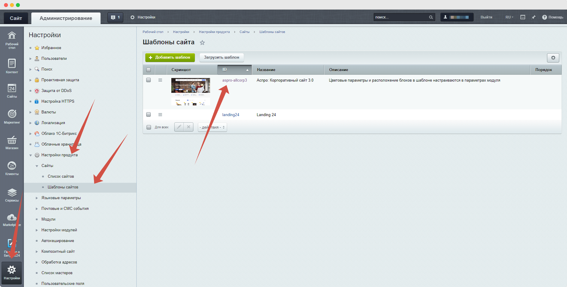Expand the Пользователи tree node

pyautogui.click(x=31, y=59)
